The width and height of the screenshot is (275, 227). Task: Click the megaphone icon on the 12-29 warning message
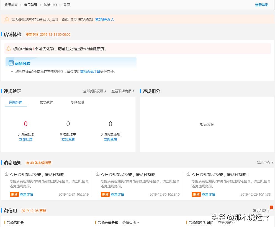189,174
